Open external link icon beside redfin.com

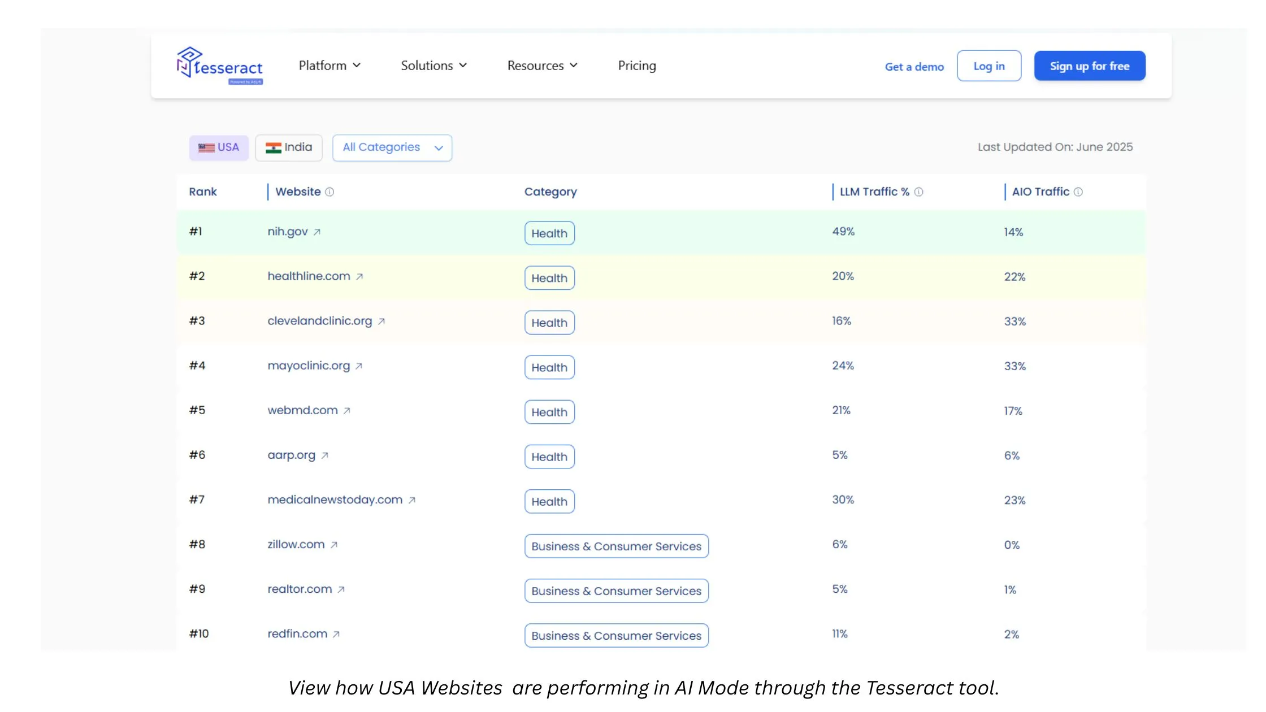tap(336, 634)
